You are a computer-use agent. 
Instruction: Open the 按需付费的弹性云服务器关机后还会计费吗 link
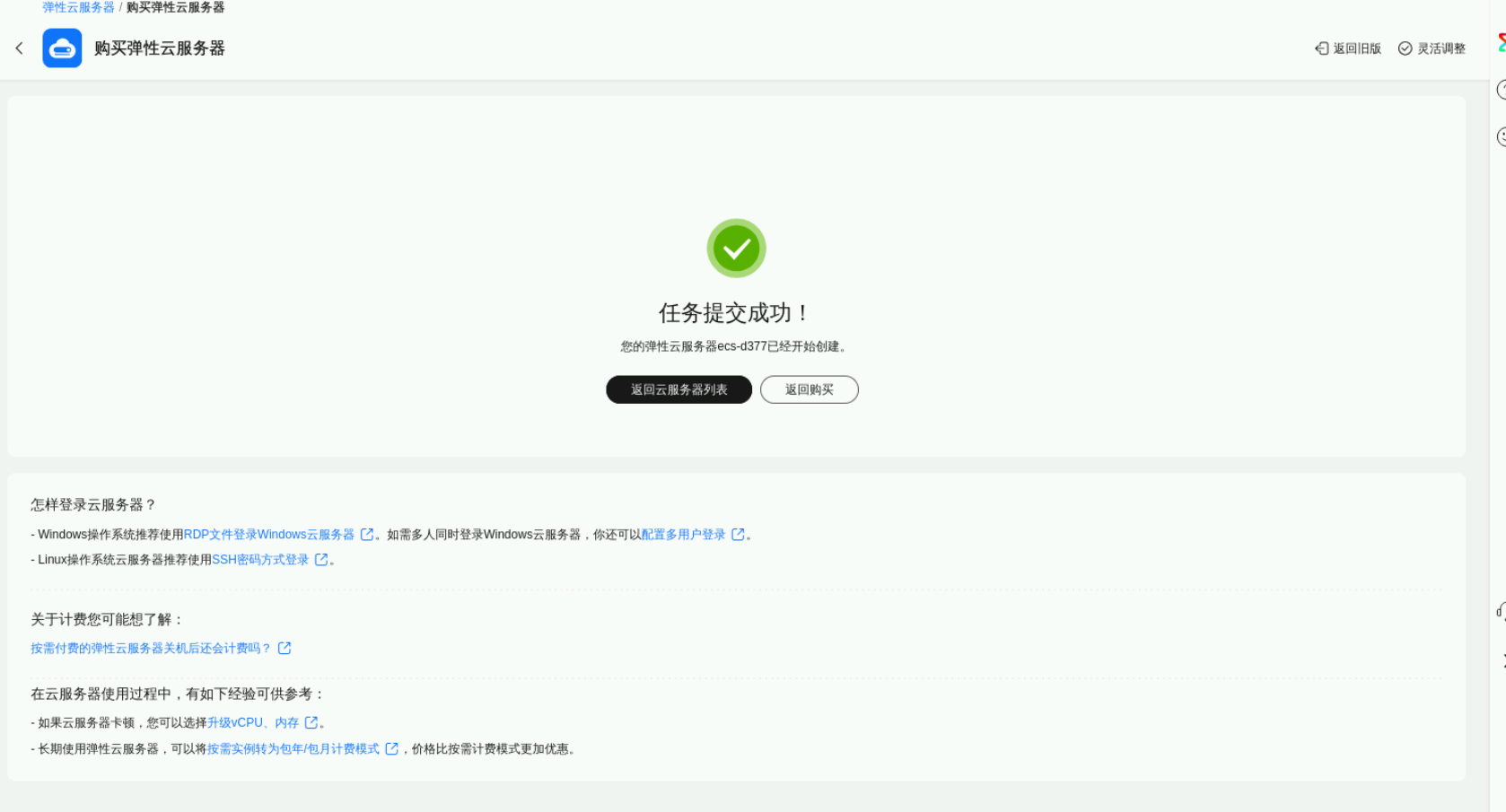[151, 649]
